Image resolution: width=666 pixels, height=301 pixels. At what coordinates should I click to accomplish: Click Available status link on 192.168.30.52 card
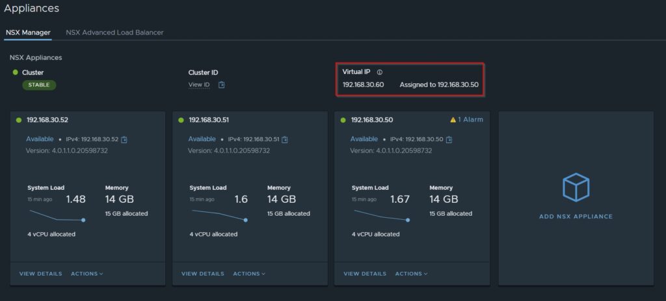pos(40,139)
